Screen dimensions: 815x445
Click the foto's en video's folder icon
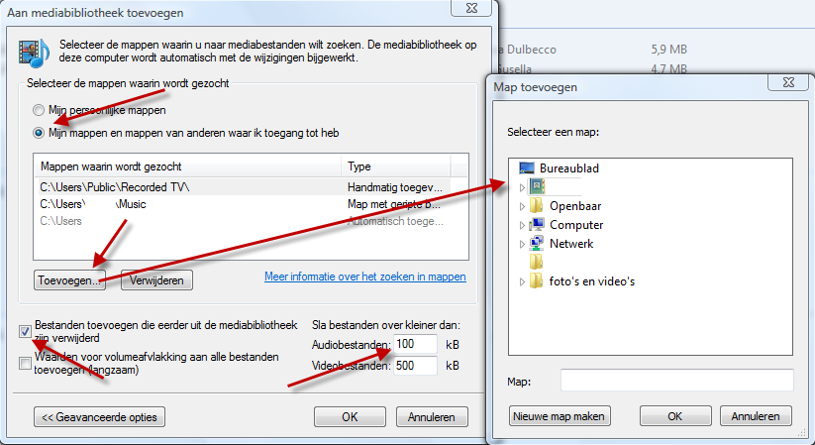pos(537,281)
